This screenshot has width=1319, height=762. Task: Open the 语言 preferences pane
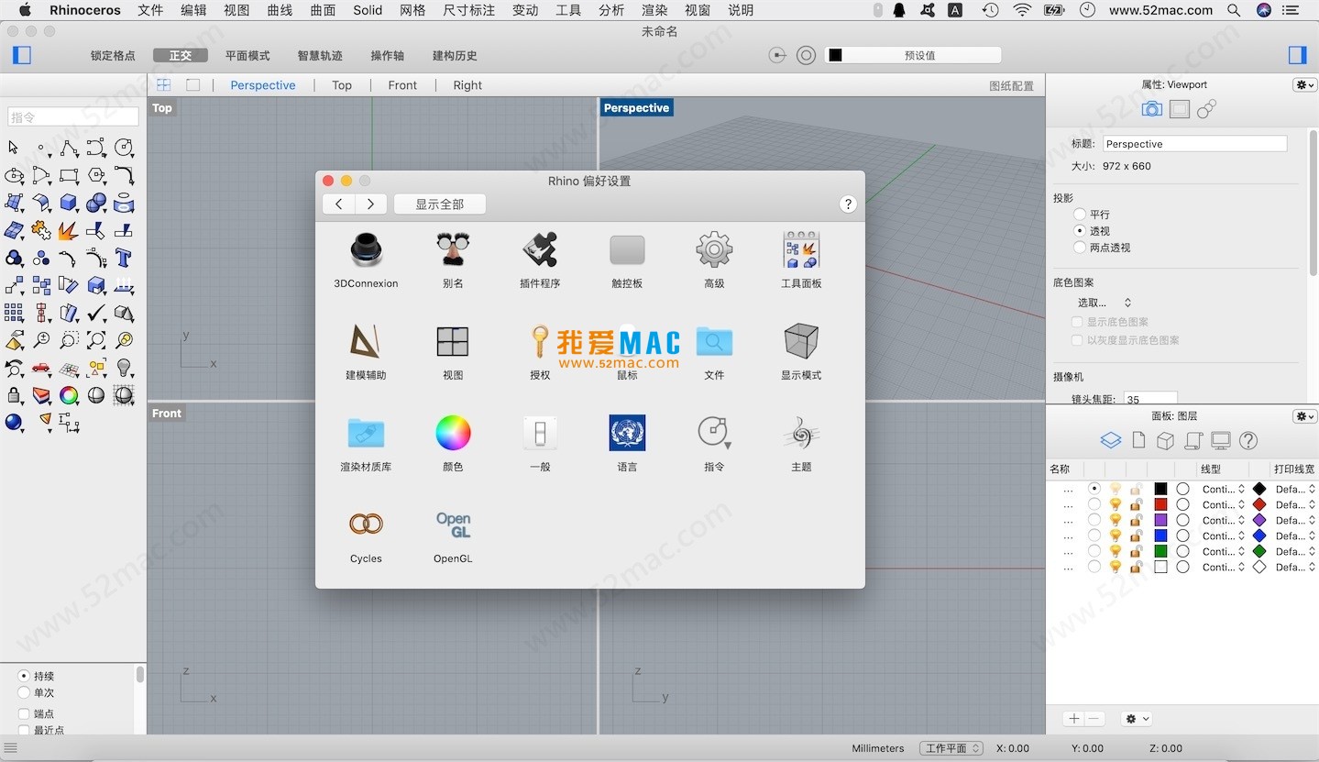click(x=627, y=443)
